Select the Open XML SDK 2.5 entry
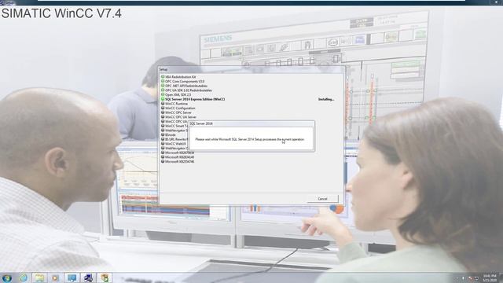The width and height of the screenshot is (503, 283). [x=178, y=95]
